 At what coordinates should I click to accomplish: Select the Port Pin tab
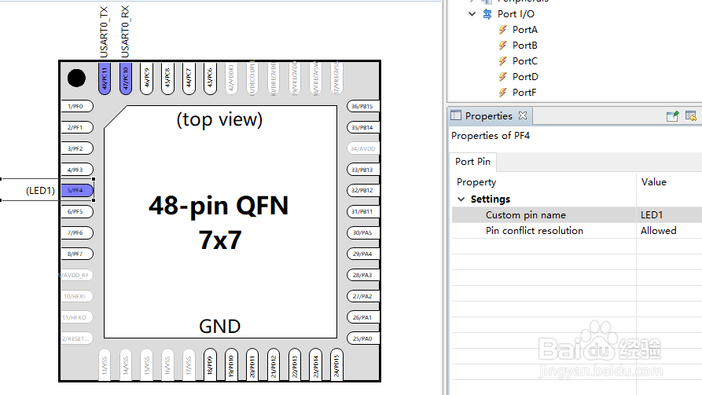click(x=472, y=162)
